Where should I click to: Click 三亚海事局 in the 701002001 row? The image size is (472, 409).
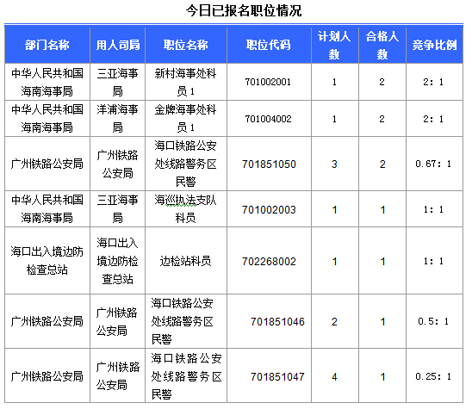(118, 82)
